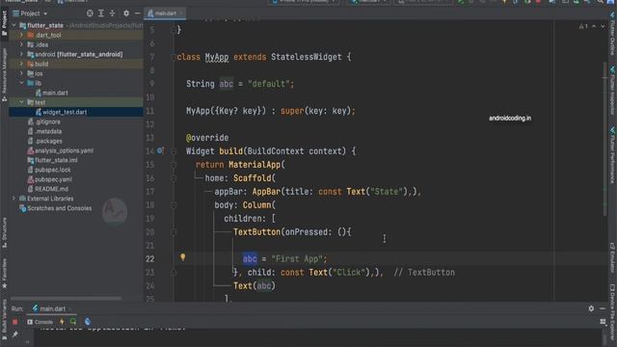The image size is (617, 347).
Task: Click the Hot Restart green icon
Action: (73, 322)
